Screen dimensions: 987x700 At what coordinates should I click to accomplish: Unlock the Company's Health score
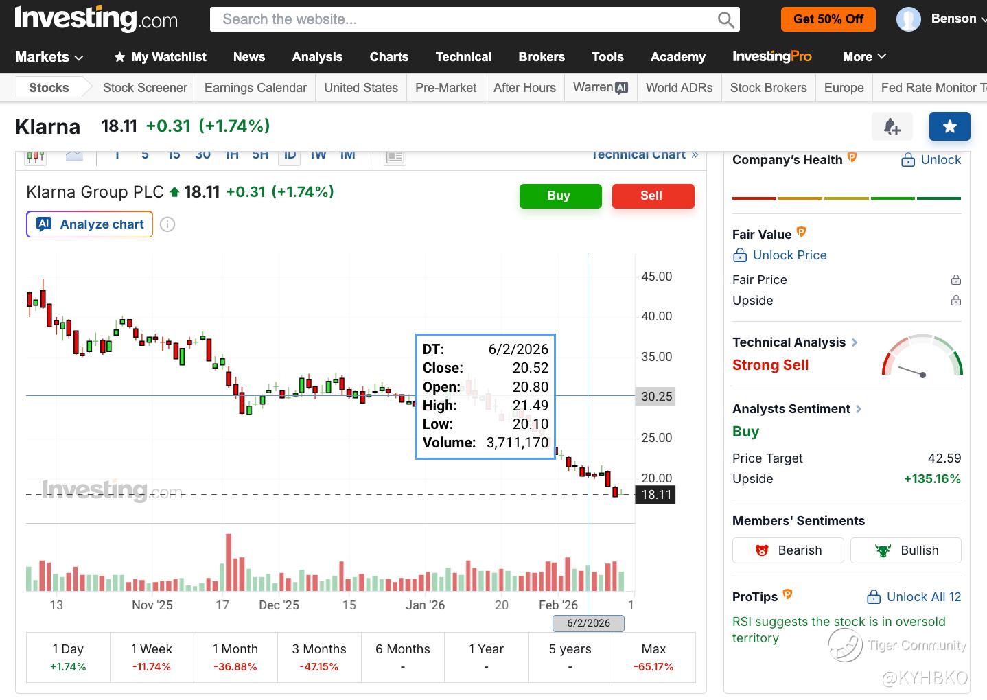931,160
